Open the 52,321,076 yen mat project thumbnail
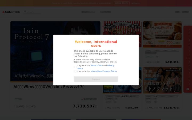Screen dimensions: 192x120 tap(162, 80)
